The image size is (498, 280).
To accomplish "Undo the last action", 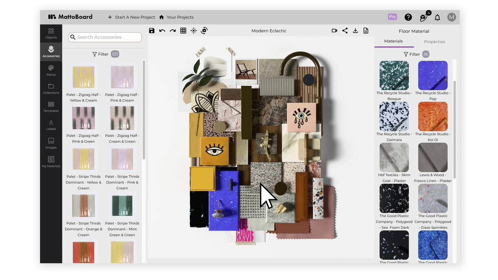I will [162, 31].
